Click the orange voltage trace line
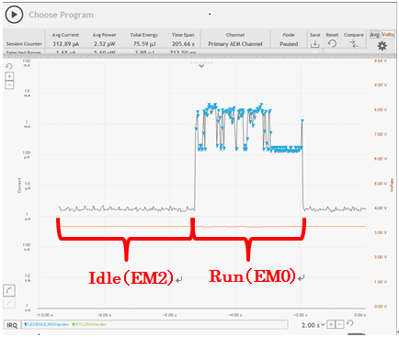 coord(211,227)
